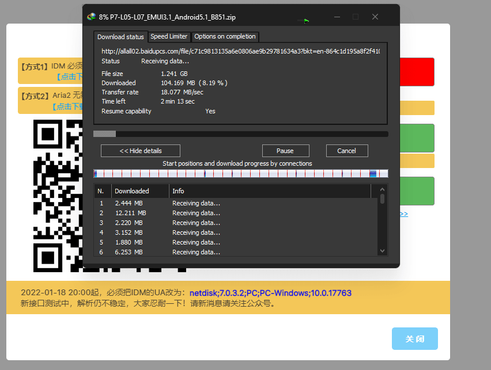This screenshot has height=370, width=491.
Task: Collapse the dialog with Hide details
Action: pyautogui.click(x=140, y=150)
